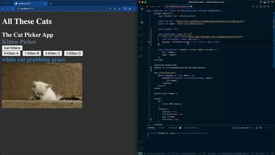Open the OUTPUT panel tab
Image resolution: width=275 pixels, height=155 pixels.
(162, 128)
